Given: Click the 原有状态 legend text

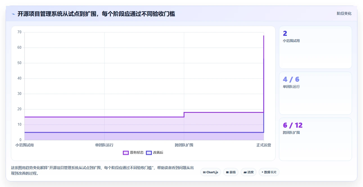Looking at the screenshot, I should click(x=137, y=153).
